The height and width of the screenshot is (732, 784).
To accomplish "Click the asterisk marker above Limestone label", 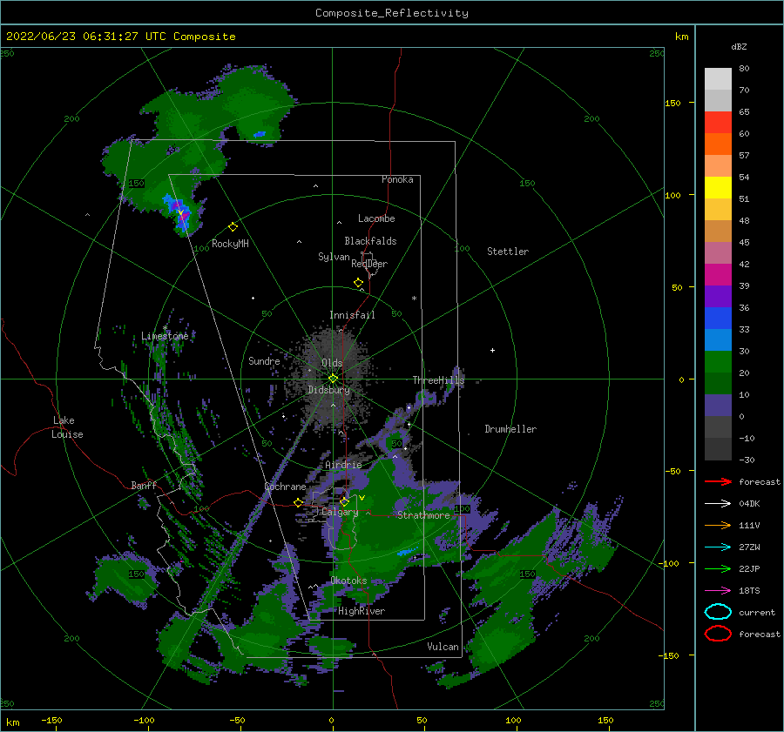I will 165,328.
